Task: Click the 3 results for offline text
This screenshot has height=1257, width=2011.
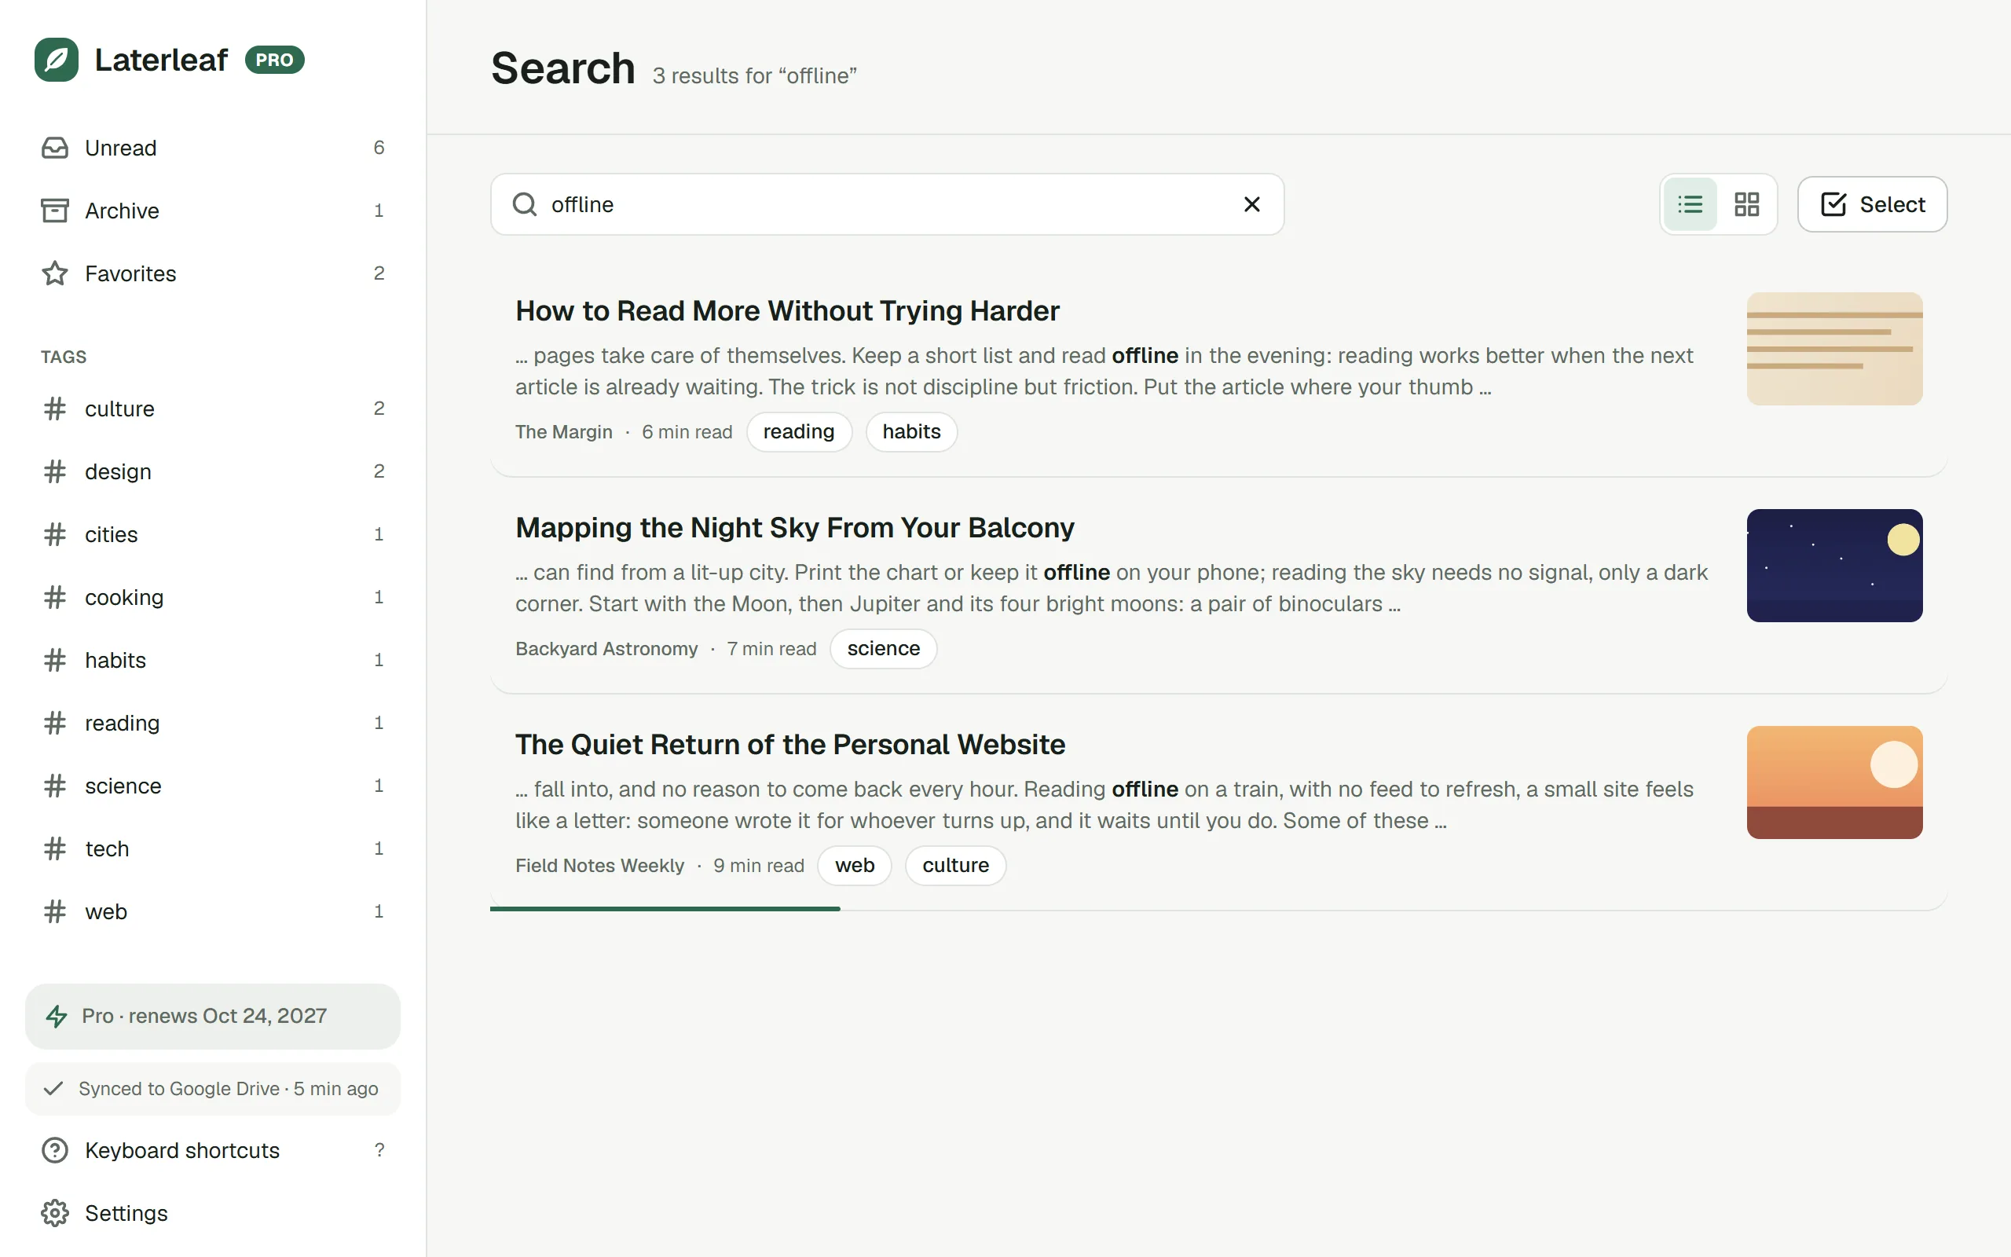Action: pyautogui.click(x=755, y=75)
